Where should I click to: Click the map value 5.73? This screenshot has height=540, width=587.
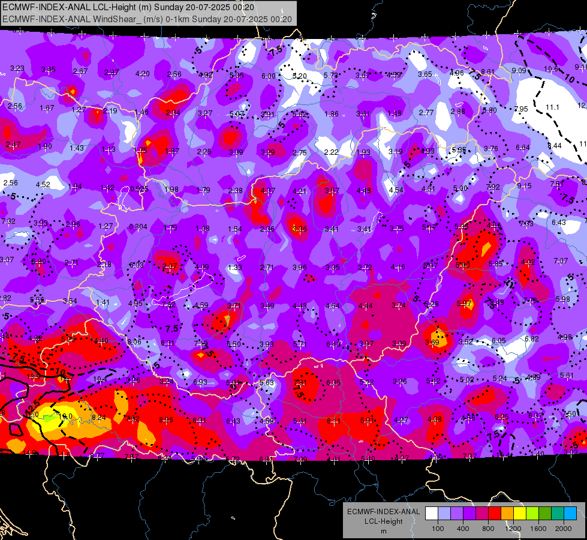(x=330, y=76)
